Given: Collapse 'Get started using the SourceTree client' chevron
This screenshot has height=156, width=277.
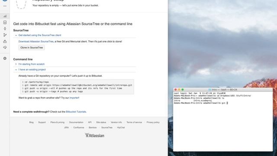Looking at the screenshot, I should point(16,36).
